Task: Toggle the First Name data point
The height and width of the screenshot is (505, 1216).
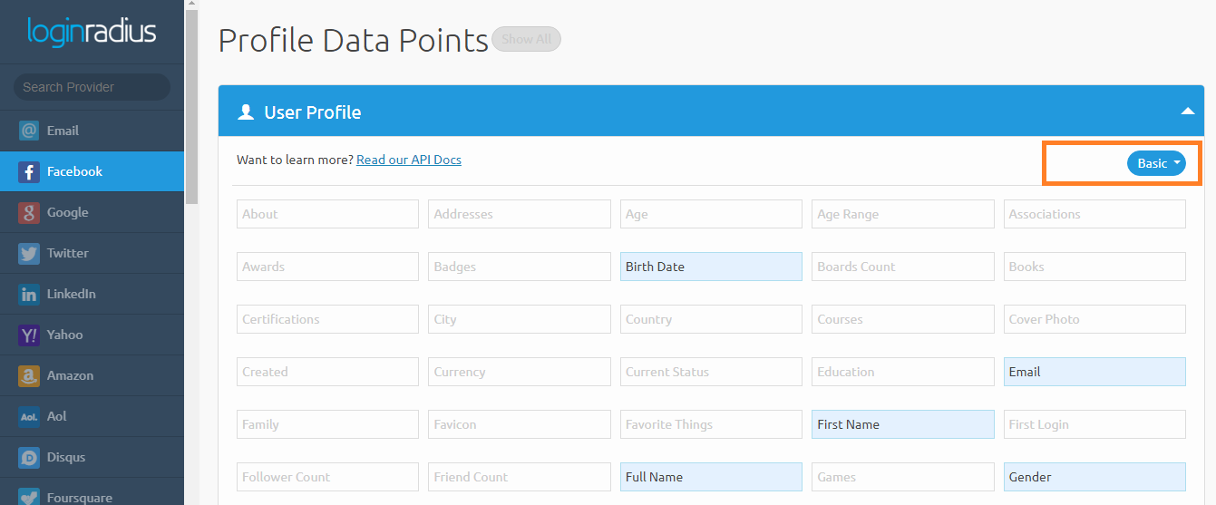Action: point(903,424)
